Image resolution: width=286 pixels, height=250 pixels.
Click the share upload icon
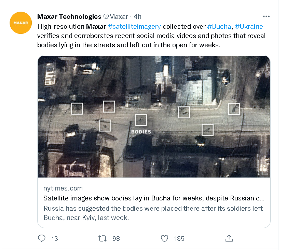pyautogui.click(x=229, y=238)
